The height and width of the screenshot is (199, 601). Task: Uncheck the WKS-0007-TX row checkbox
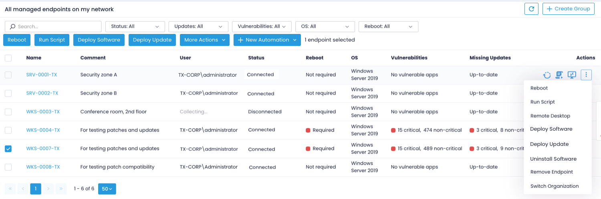[8, 149]
